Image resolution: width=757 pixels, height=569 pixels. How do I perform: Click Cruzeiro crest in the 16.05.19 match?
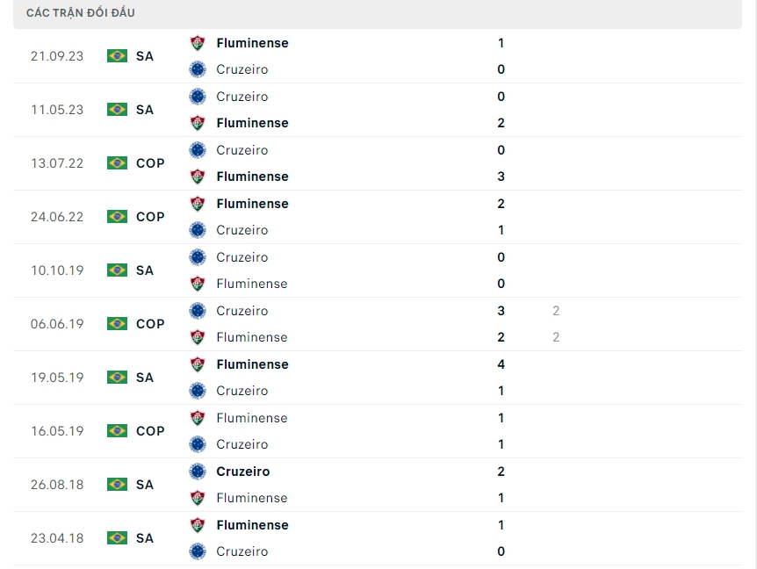198,444
